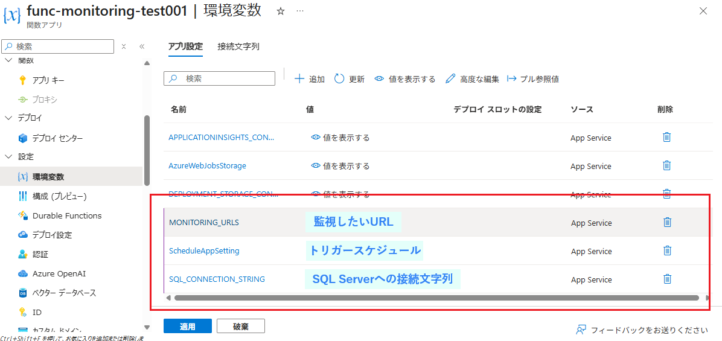Close the 環境変数 blade

pyautogui.click(x=703, y=11)
